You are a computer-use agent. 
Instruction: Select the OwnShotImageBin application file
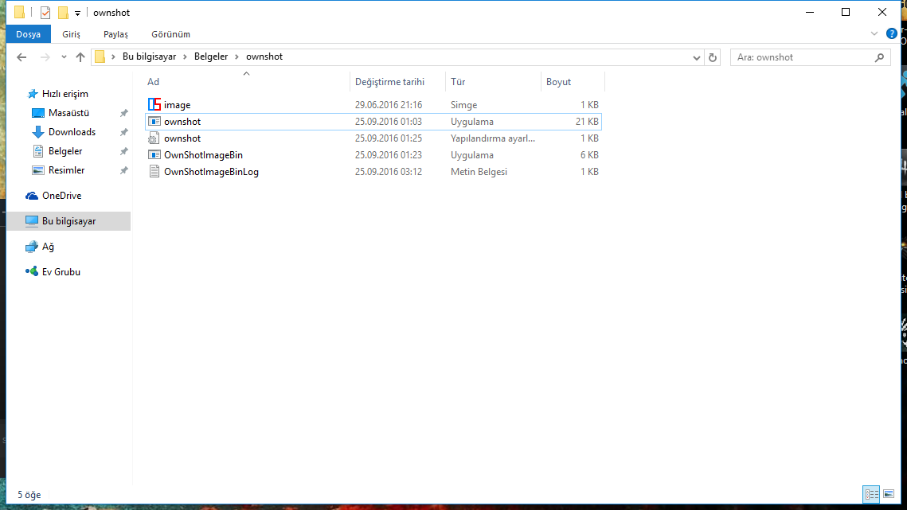pos(373,155)
